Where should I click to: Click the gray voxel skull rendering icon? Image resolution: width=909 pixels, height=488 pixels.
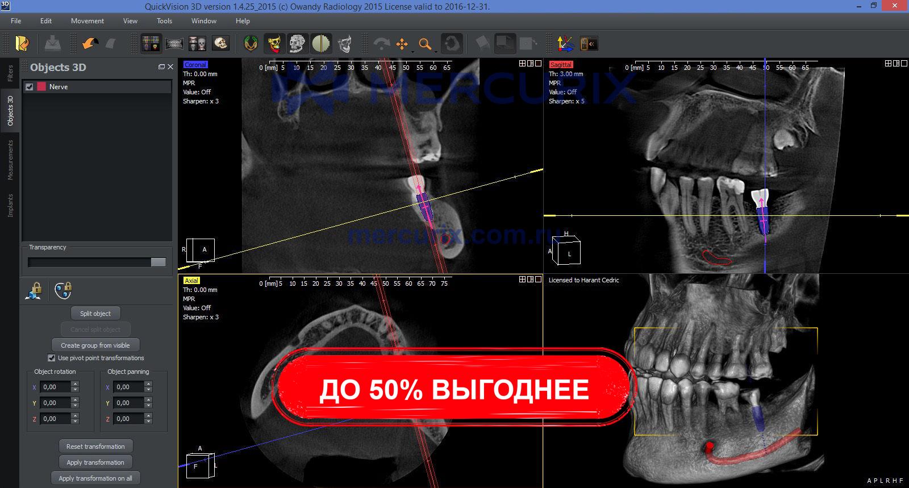tap(297, 43)
